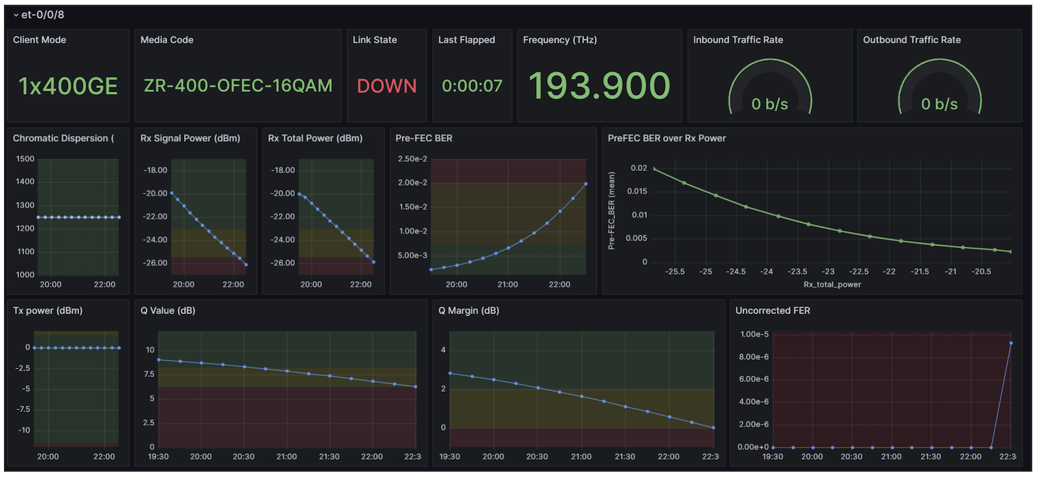Screen dimensions: 1037x478
Task: Click the first Q Value data point
Action: coord(159,359)
